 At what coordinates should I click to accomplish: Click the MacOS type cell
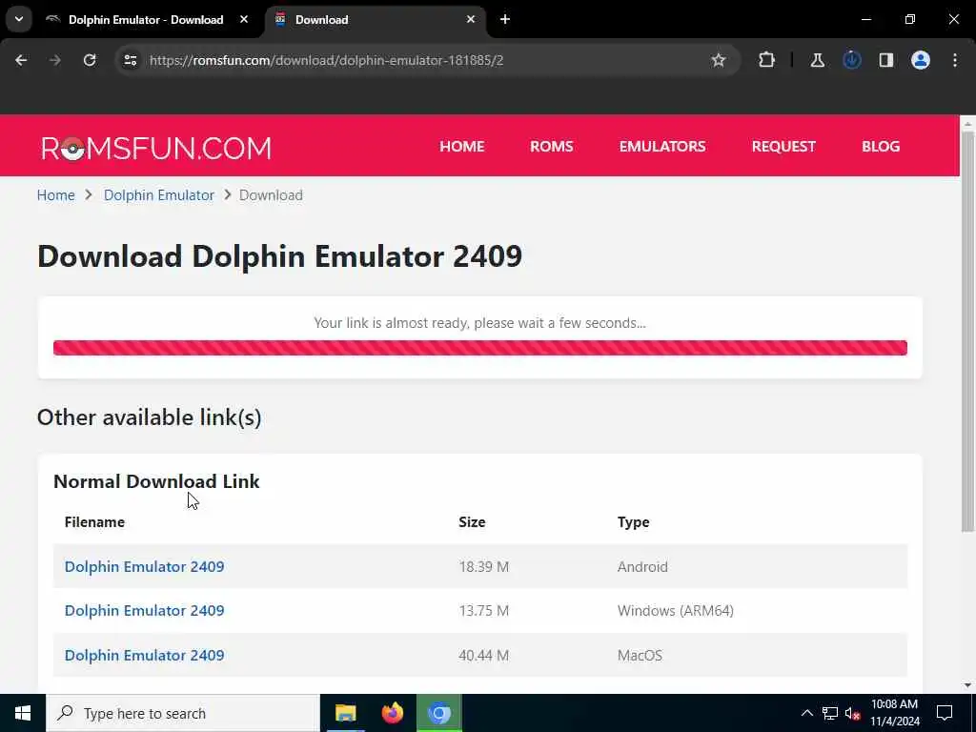[640, 656]
